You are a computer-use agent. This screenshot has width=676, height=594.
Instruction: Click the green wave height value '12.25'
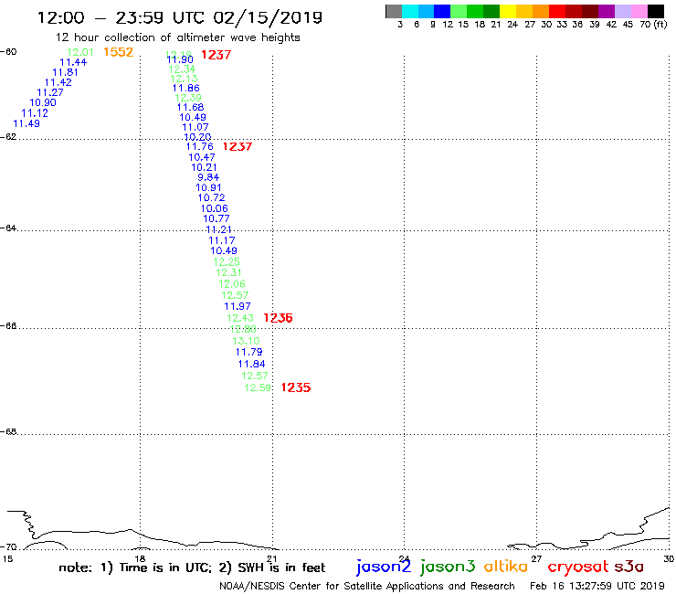pos(227,262)
